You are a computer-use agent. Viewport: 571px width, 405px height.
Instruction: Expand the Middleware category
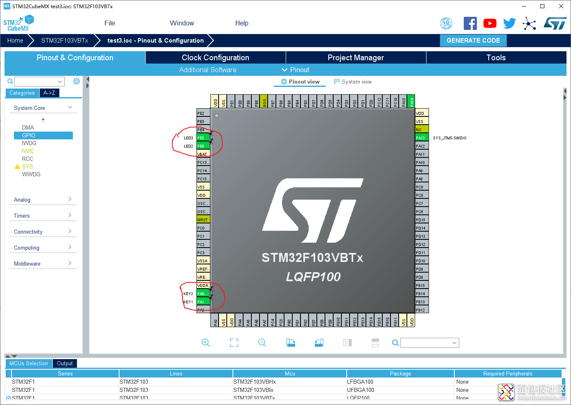(x=70, y=263)
